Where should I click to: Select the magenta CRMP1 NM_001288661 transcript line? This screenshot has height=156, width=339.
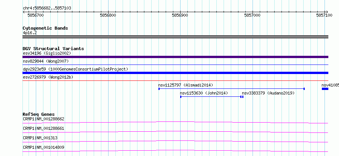175,132
